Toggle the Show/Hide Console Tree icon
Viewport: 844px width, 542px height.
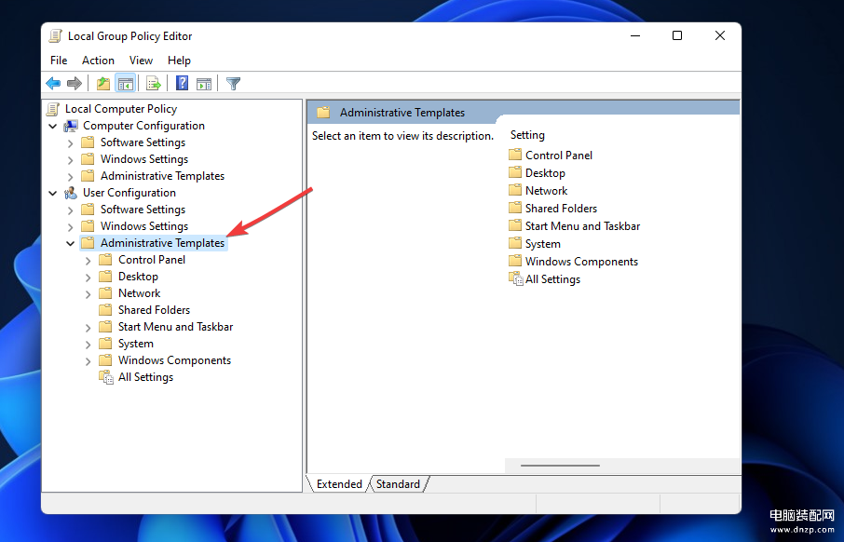pyautogui.click(x=126, y=84)
